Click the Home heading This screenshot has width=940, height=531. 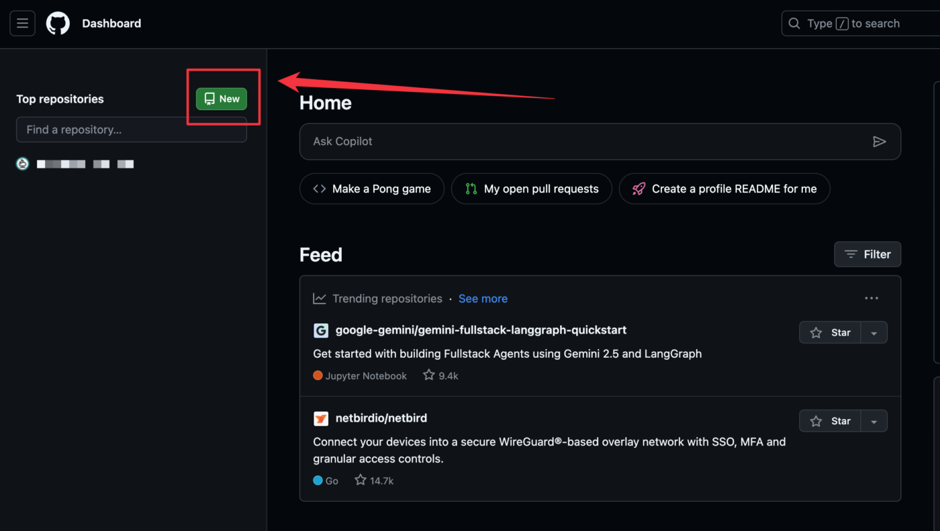(326, 103)
